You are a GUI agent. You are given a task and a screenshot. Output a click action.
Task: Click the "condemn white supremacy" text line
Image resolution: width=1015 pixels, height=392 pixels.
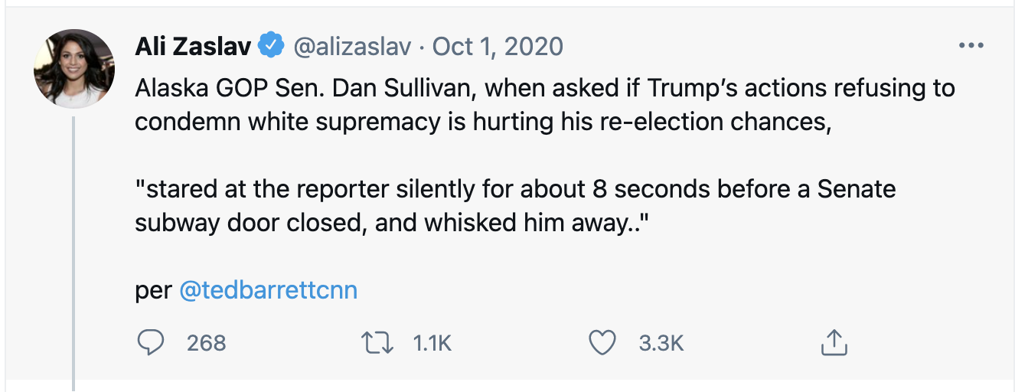pos(483,121)
